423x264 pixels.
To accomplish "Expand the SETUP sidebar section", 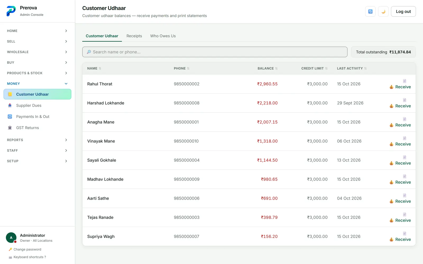I will coord(37,161).
